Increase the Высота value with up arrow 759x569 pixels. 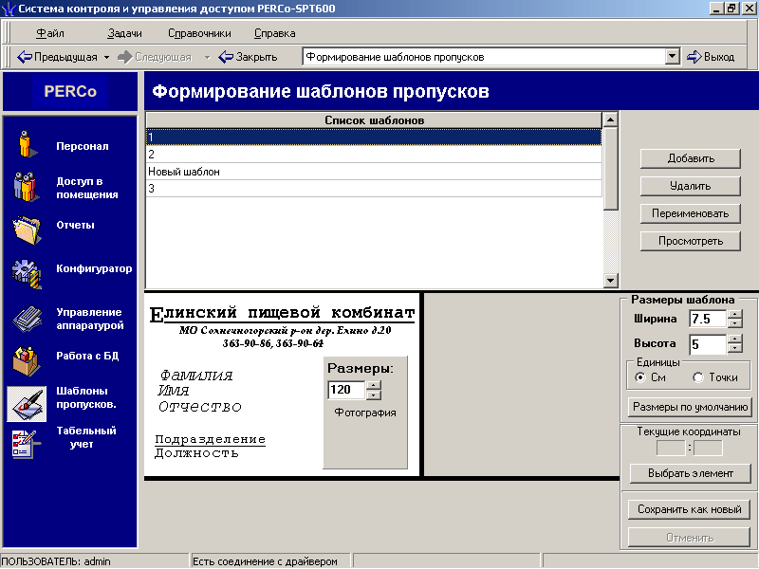pyautogui.click(x=734, y=340)
